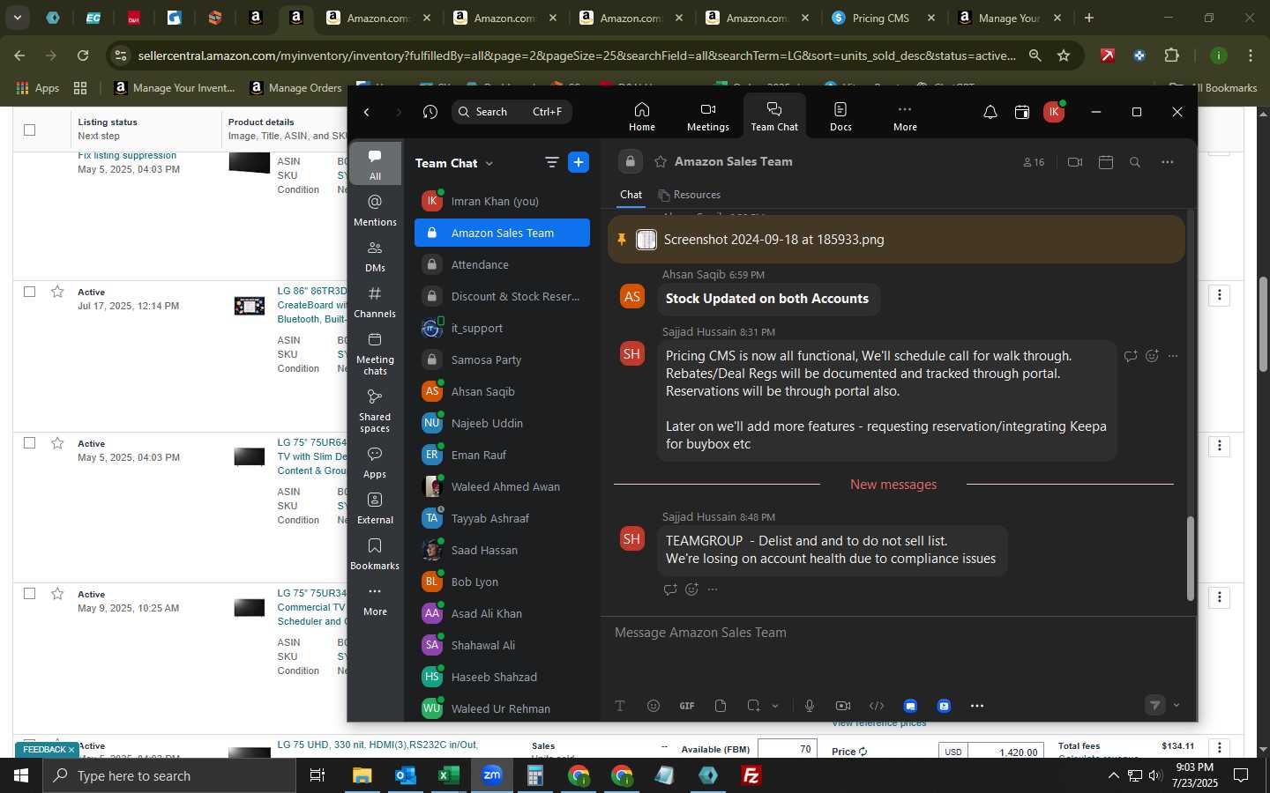Go back using Zoom's back arrow
The image size is (1270, 793).
pos(367,112)
